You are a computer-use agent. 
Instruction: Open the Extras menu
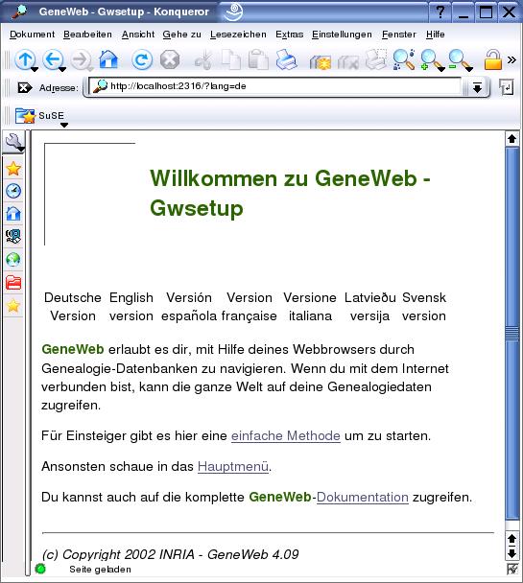pos(290,35)
